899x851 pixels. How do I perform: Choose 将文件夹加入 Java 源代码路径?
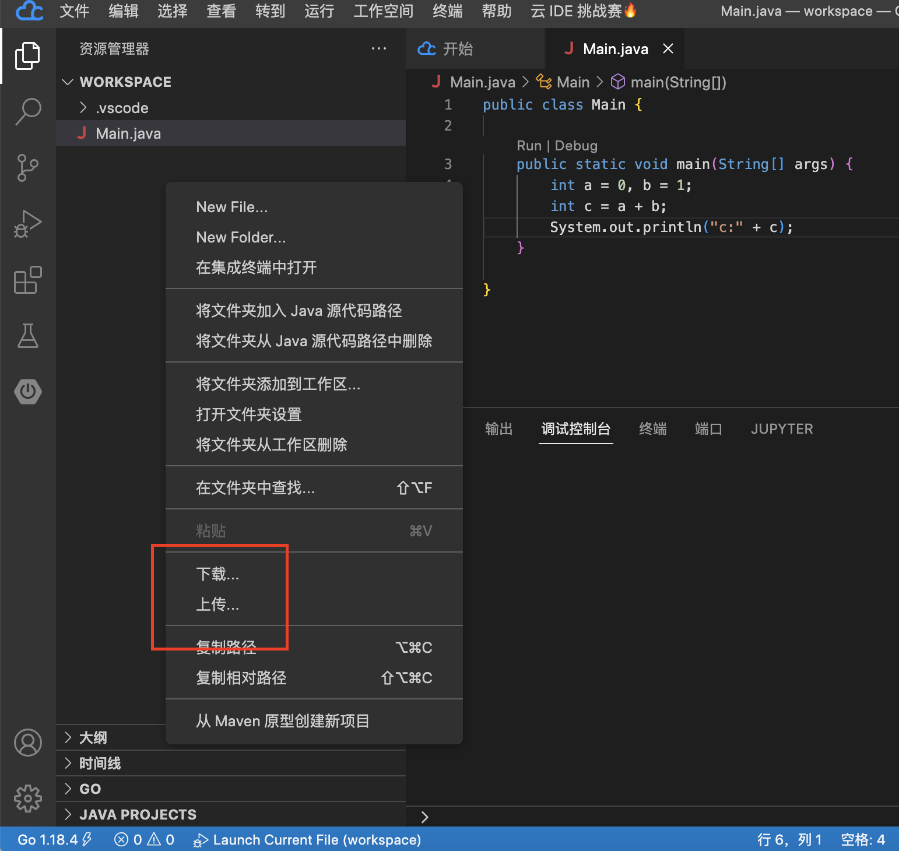pyautogui.click(x=314, y=311)
